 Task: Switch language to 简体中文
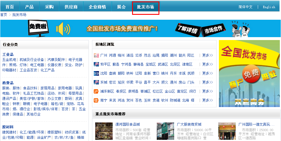(245, 7)
